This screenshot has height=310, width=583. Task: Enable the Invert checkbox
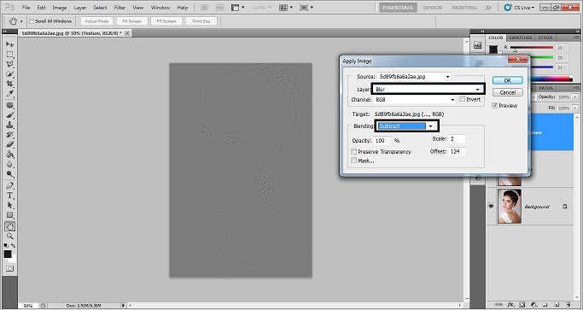462,99
